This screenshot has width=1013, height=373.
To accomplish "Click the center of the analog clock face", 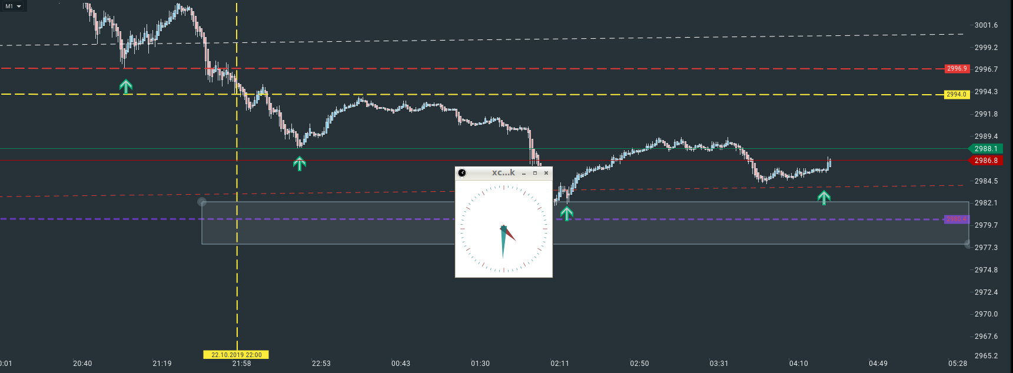I will pos(504,228).
